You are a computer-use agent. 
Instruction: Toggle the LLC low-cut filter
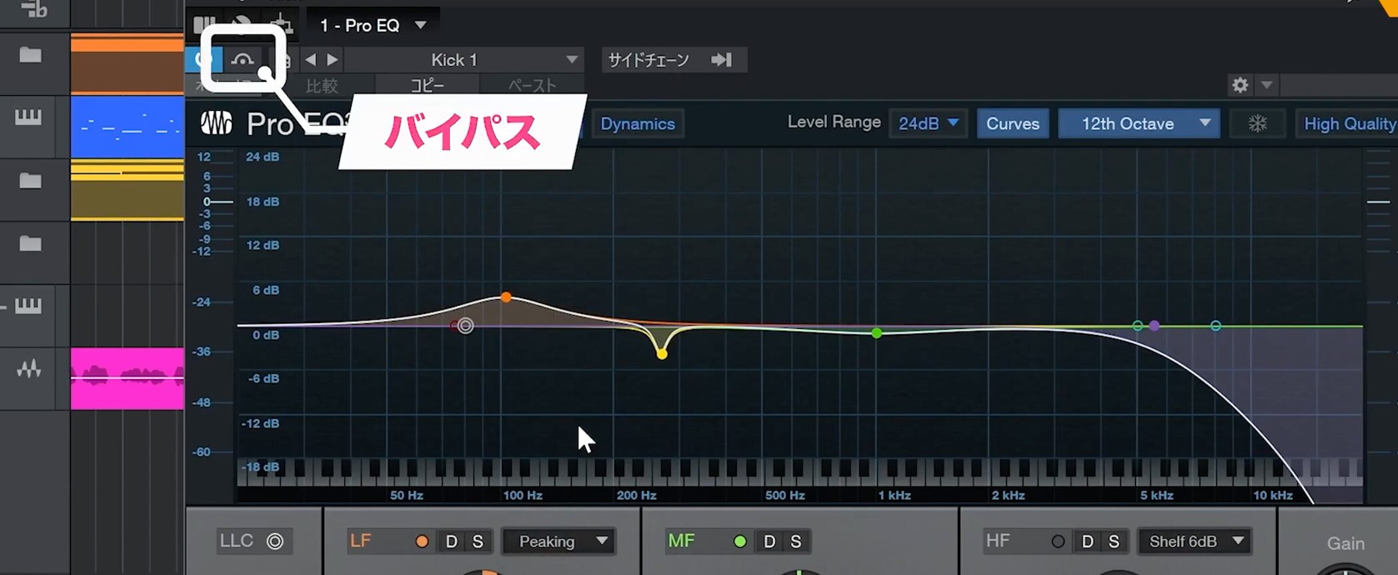point(274,542)
